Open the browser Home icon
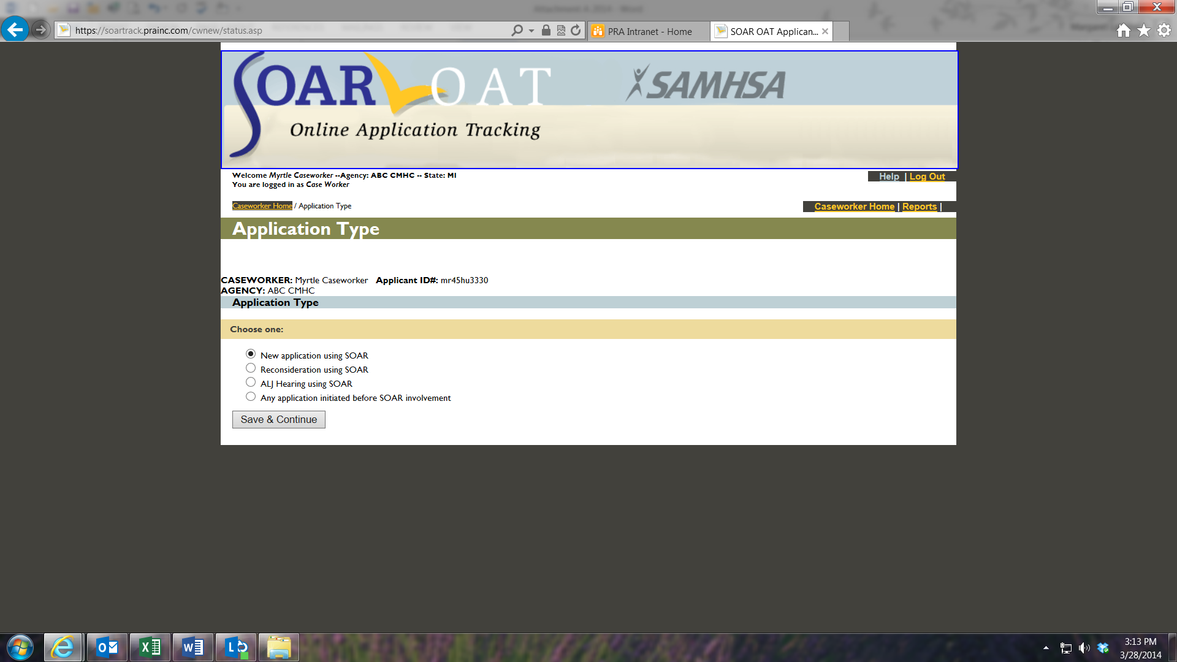This screenshot has width=1177, height=662. pyautogui.click(x=1123, y=31)
